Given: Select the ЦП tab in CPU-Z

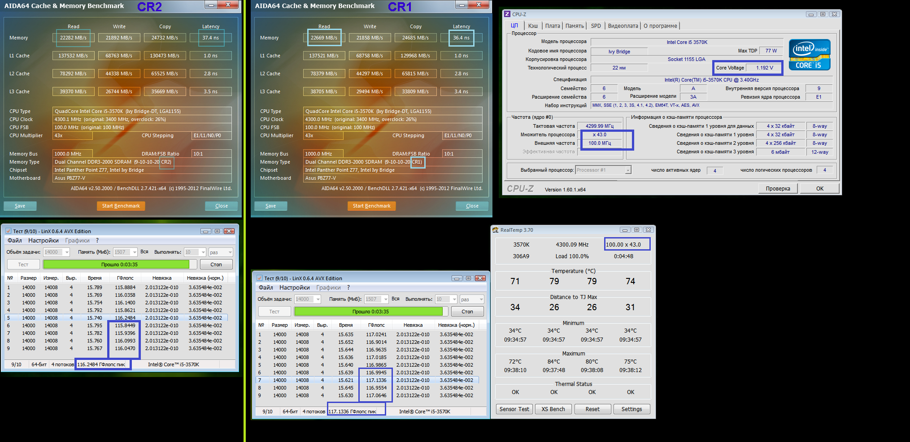Looking at the screenshot, I should pos(514,26).
